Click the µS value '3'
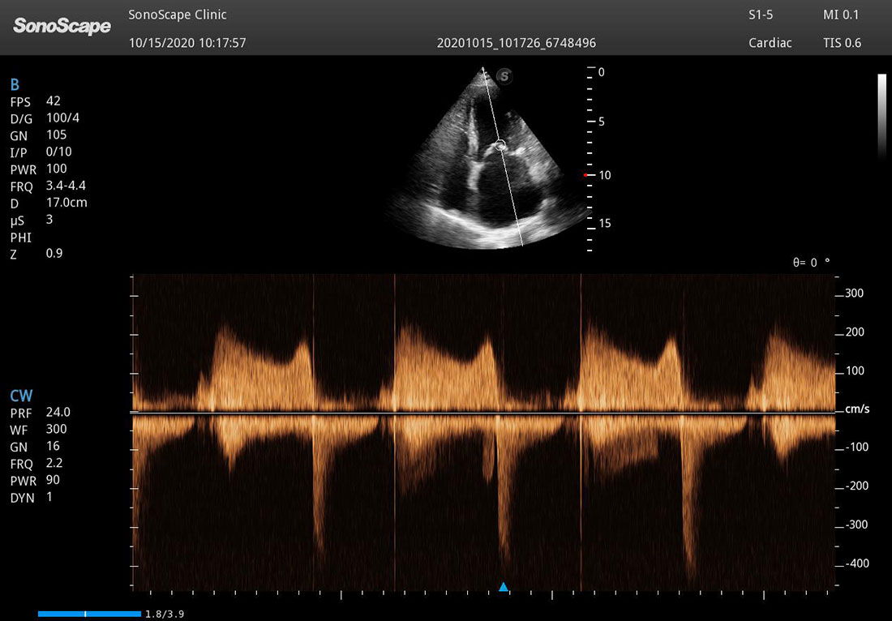Image resolution: width=892 pixels, height=621 pixels. click(x=49, y=219)
